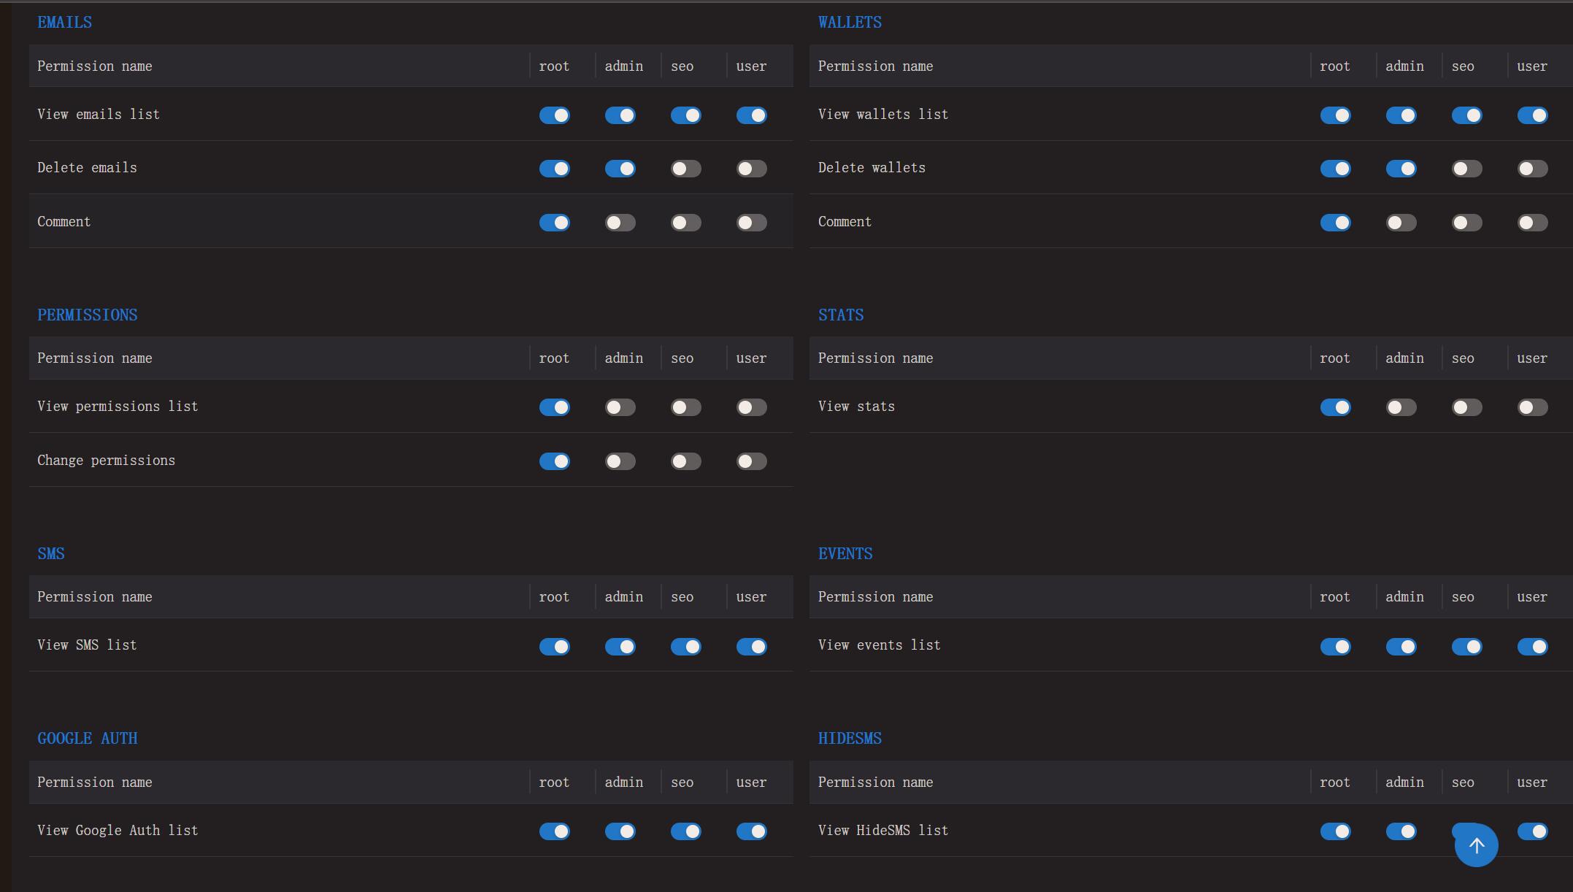
Task: Enable Delete emails for user role
Action: point(751,169)
